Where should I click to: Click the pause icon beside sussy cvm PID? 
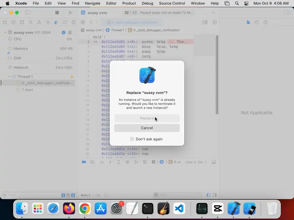[70, 33]
